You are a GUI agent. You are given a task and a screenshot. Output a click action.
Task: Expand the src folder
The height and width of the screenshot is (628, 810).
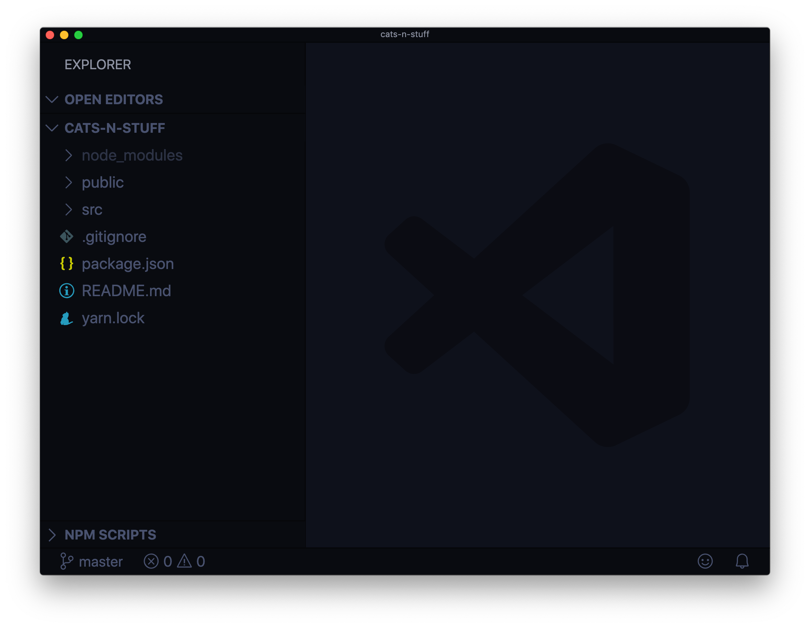point(69,209)
